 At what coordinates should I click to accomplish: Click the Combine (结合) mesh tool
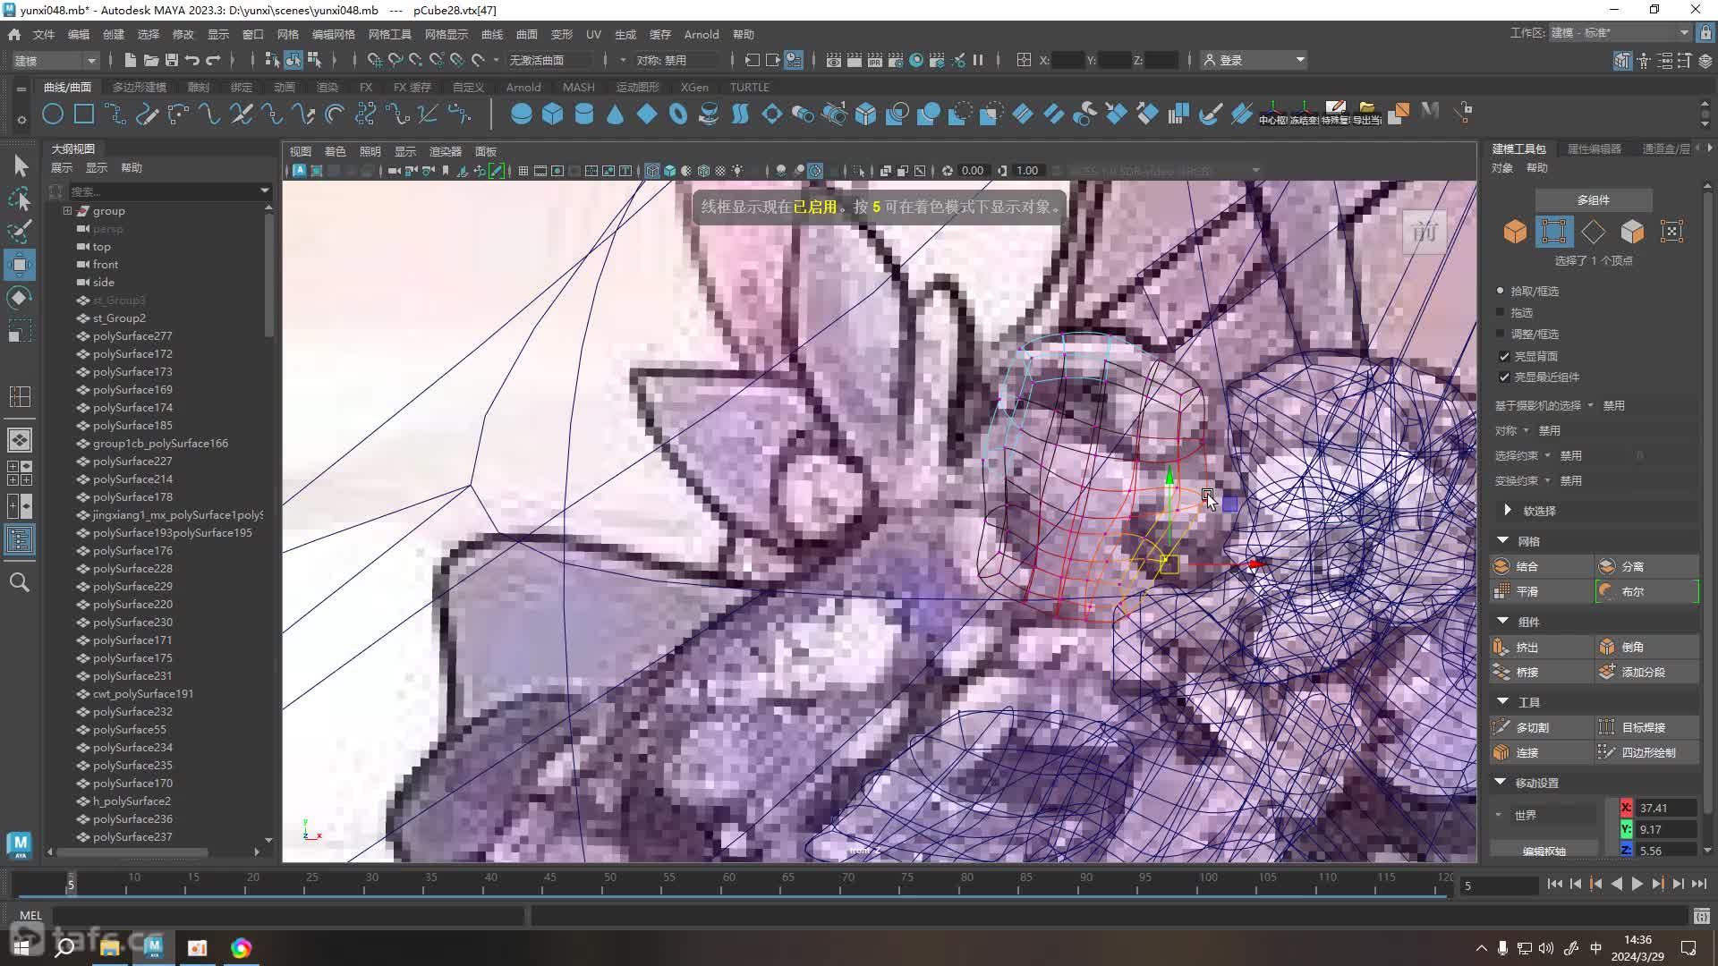[1542, 566]
